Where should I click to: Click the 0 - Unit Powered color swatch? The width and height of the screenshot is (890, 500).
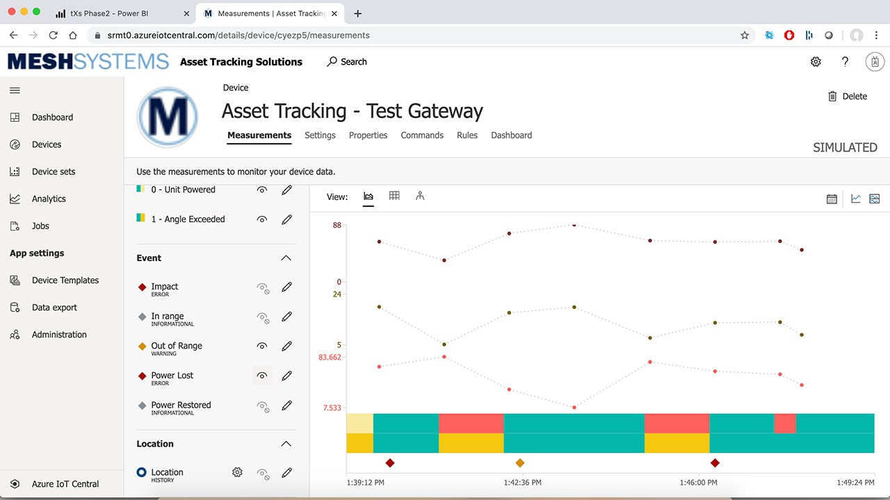click(x=140, y=189)
